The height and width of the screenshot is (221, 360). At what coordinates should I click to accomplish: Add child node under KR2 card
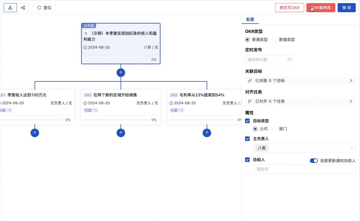[121, 133]
